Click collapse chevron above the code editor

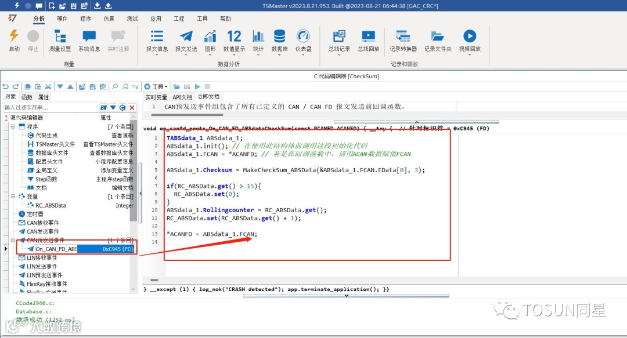(x=416, y=122)
